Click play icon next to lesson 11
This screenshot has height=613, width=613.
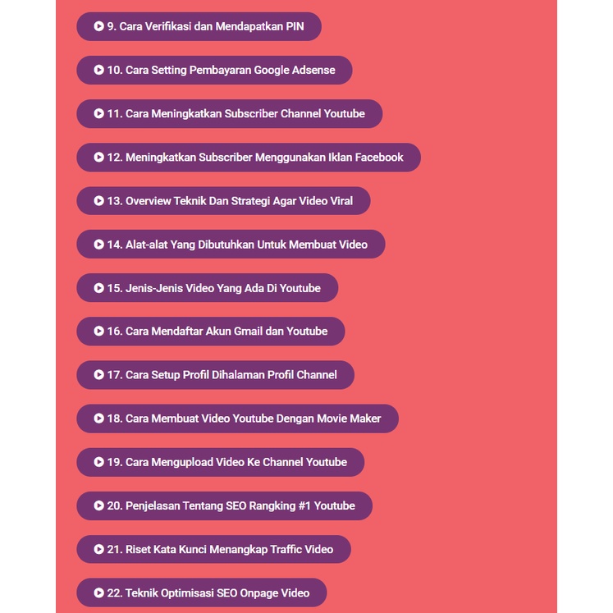pos(98,114)
